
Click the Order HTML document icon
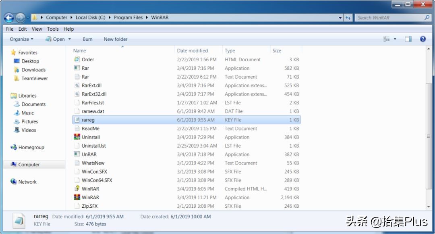pos(77,59)
